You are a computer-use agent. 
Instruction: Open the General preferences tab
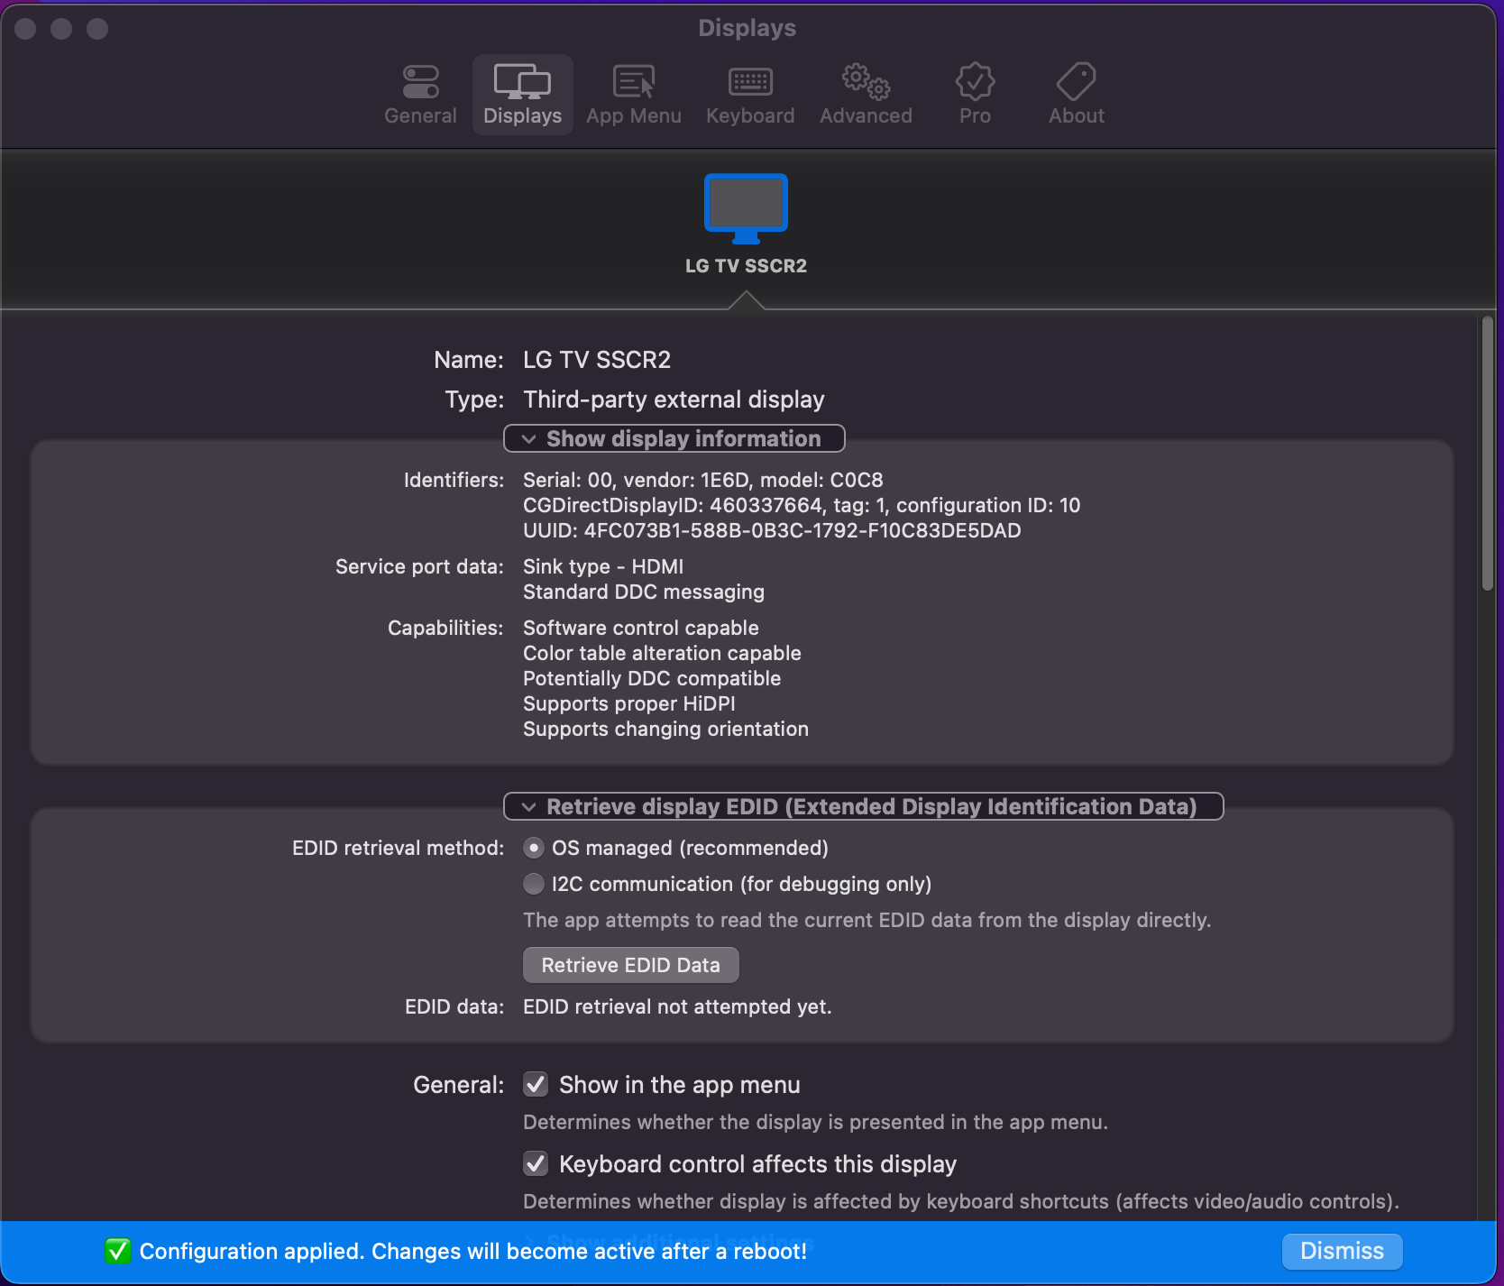(420, 95)
